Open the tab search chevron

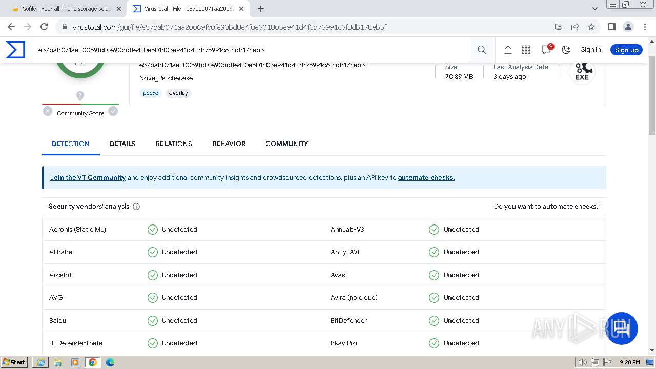click(594, 9)
